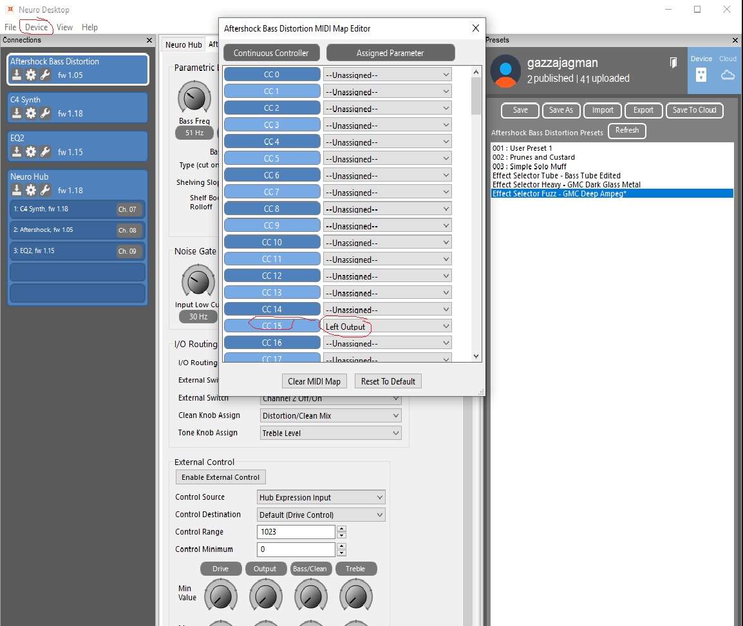Viewport: 743px width, 626px height.
Task: Open the CC 0 assigned parameter dropdown
Action: pyautogui.click(x=387, y=75)
